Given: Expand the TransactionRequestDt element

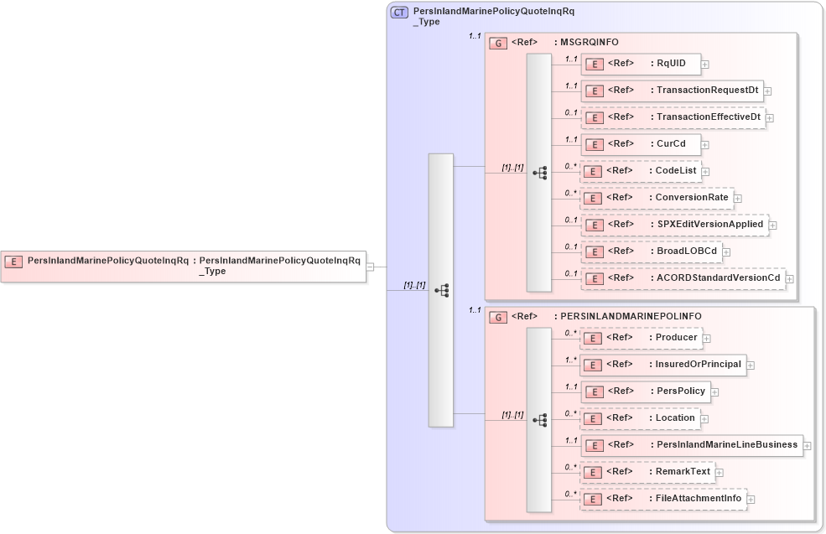Looking at the screenshot, I should click(768, 91).
